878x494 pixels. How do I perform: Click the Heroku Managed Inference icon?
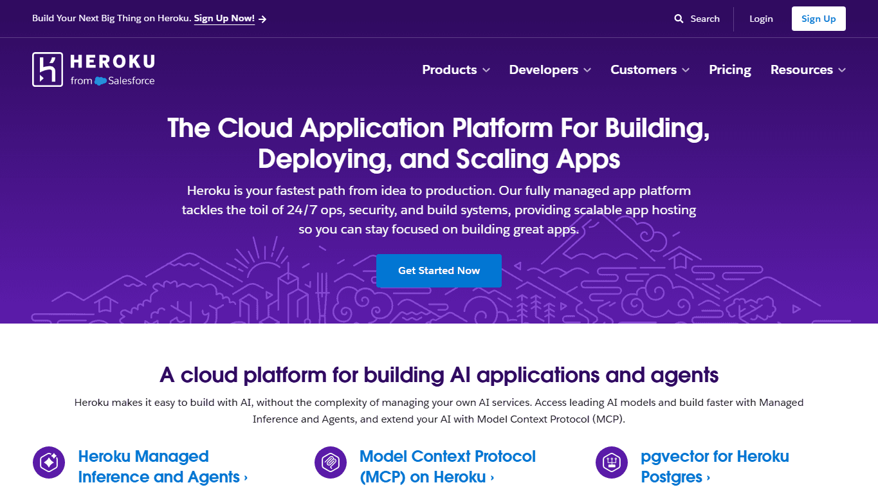point(49,462)
